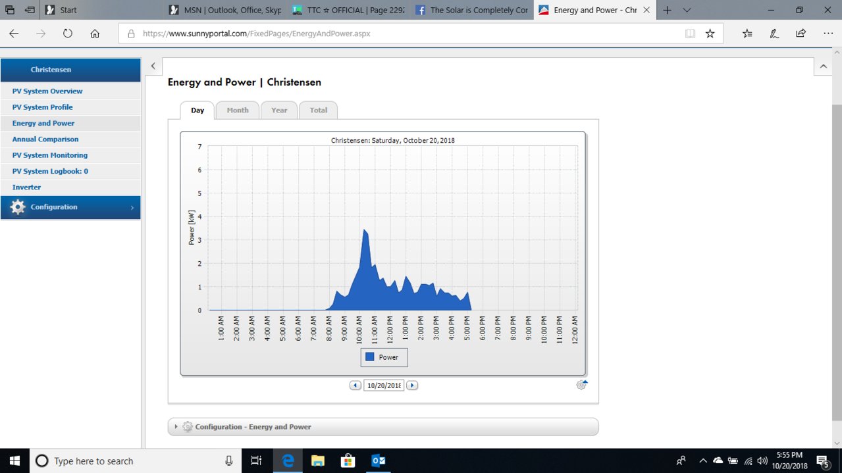The height and width of the screenshot is (473, 842).
Task: Switch to the Total tab
Action: pyautogui.click(x=319, y=110)
